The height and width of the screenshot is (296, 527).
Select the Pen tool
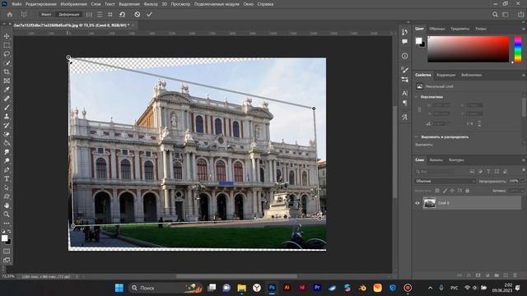tap(7, 170)
